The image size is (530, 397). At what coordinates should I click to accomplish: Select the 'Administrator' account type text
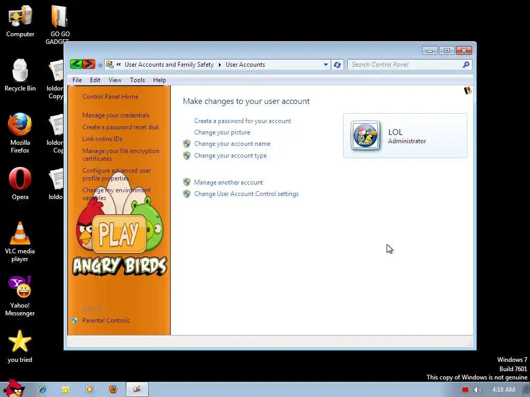click(407, 141)
